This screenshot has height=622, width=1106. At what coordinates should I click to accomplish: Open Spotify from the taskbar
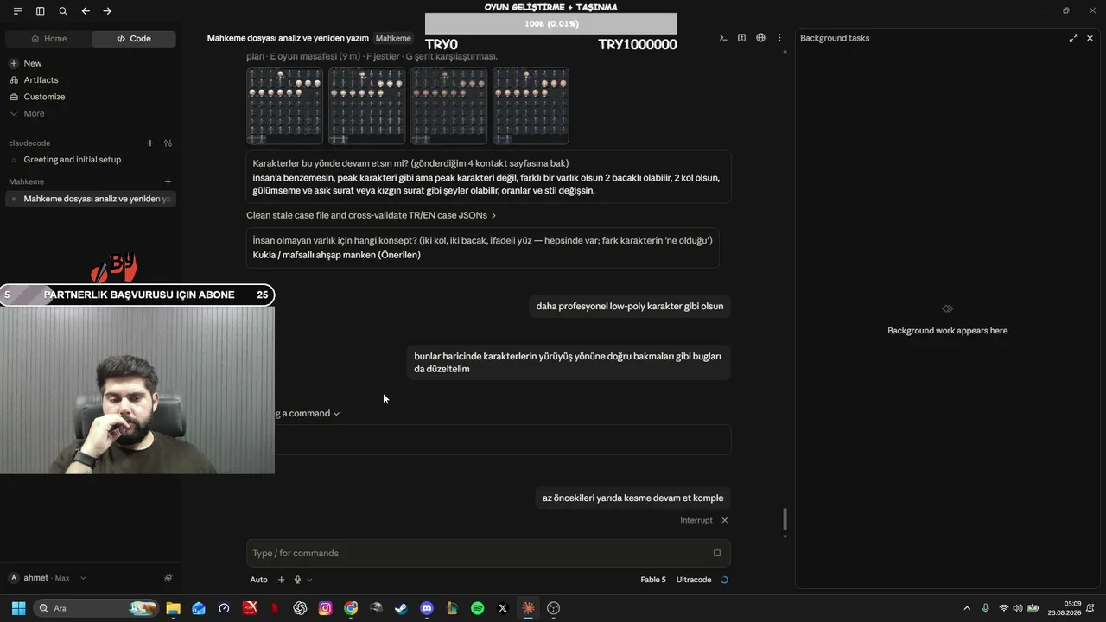click(x=478, y=608)
